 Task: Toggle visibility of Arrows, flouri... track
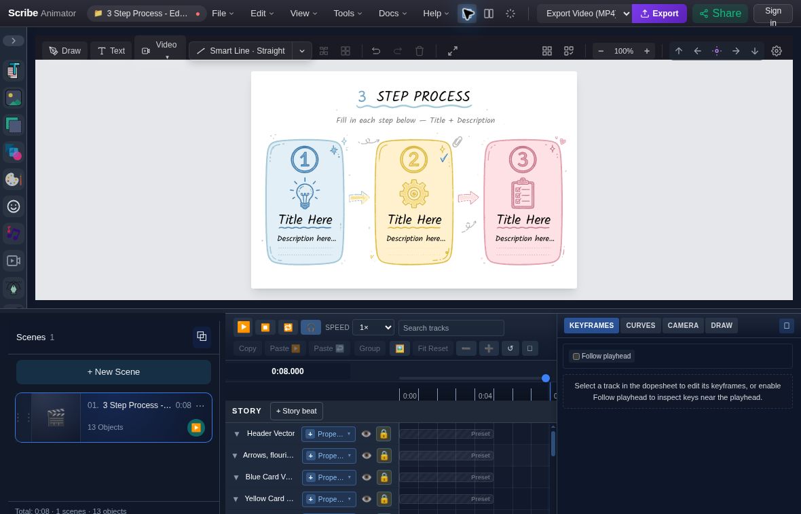coord(367,455)
